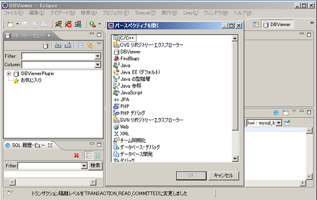
Task: Expand the DBViewerPlugin tree node
Action: pyautogui.click(x=8, y=73)
